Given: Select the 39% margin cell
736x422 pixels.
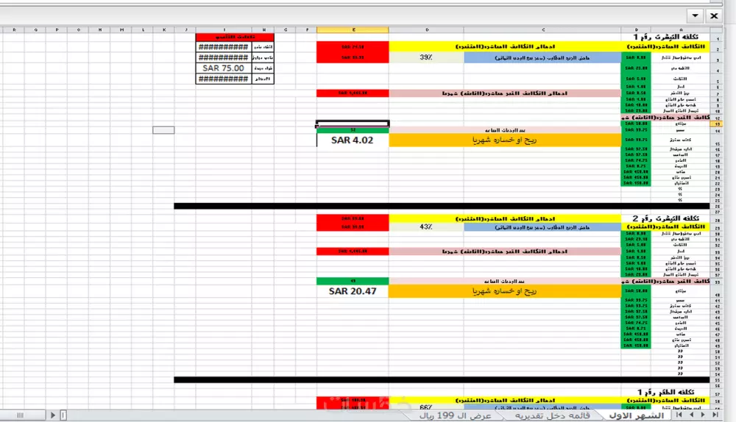Looking at the screenshot, I should [426, 57].
